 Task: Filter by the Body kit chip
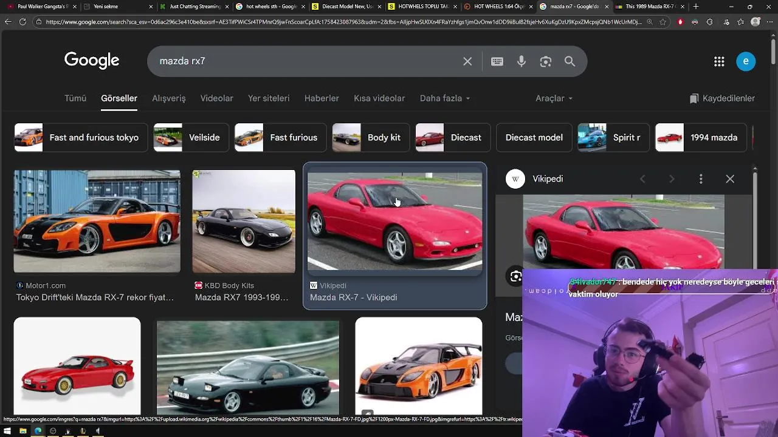click(371, 138)
